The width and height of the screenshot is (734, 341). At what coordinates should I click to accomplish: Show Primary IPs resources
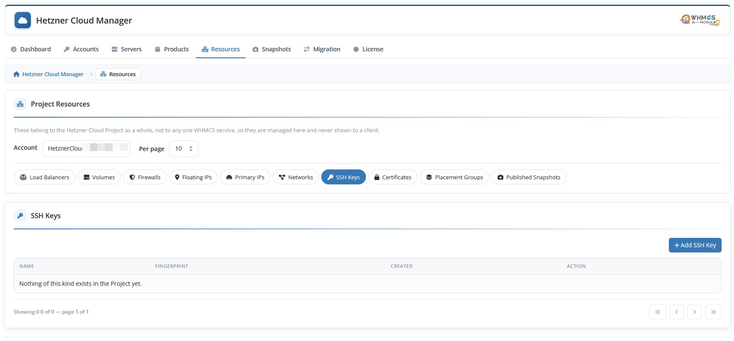coord(245,177)
